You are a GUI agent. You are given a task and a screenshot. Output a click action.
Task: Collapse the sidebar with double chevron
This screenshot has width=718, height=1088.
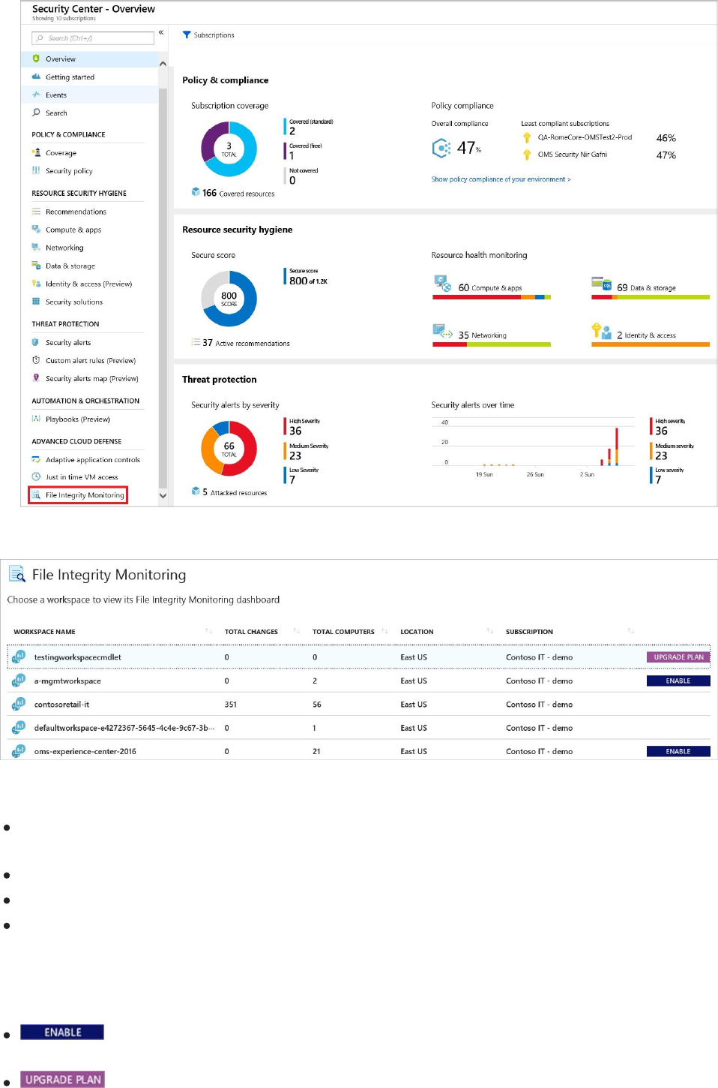pos(161,32)
